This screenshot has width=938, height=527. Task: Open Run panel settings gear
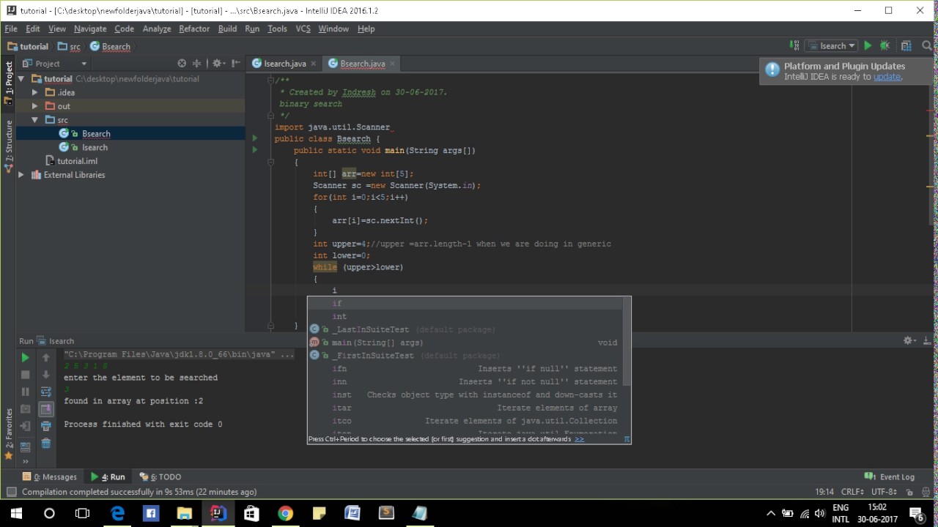pos(909,340)
